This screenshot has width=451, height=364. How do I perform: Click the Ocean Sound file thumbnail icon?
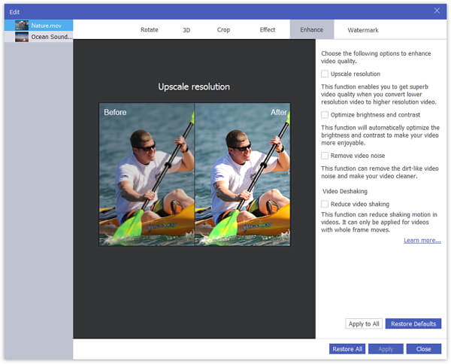[22, 36]
